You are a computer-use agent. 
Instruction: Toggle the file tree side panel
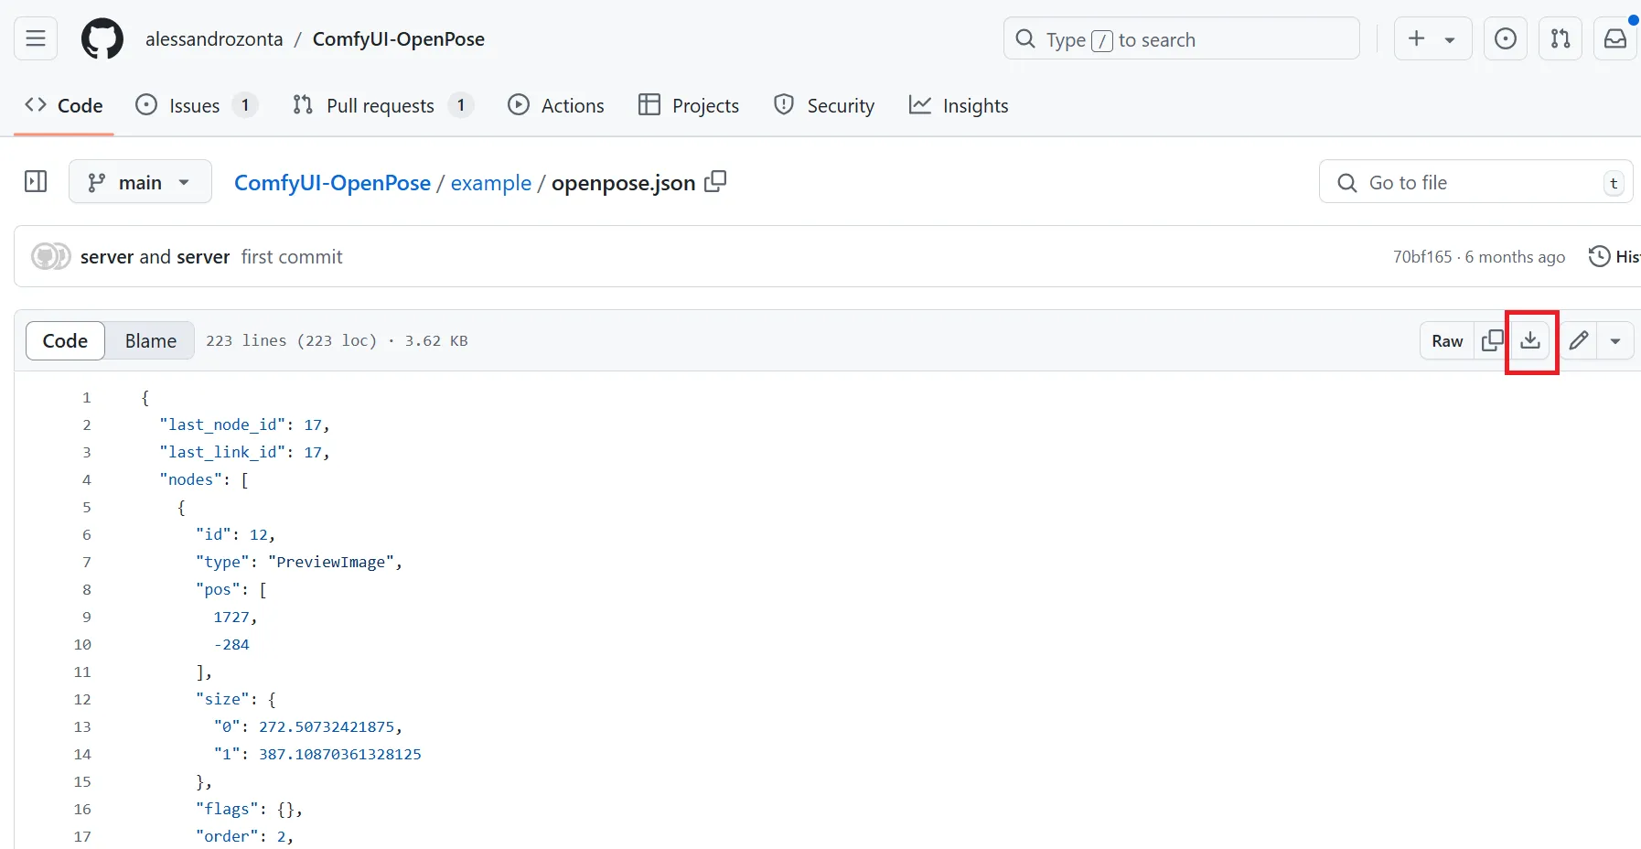[x=35, y=181]
